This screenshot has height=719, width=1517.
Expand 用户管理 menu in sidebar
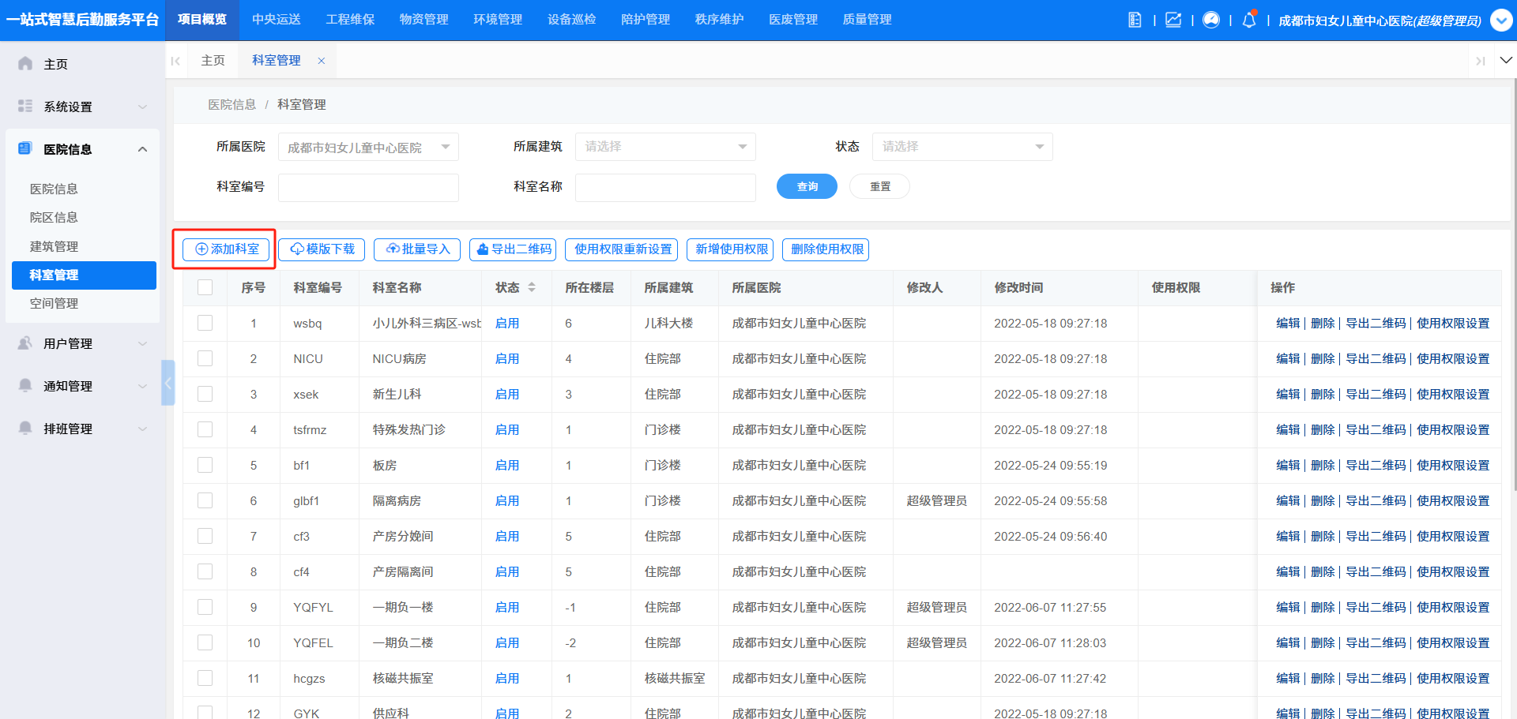click(x=142, y=343)
